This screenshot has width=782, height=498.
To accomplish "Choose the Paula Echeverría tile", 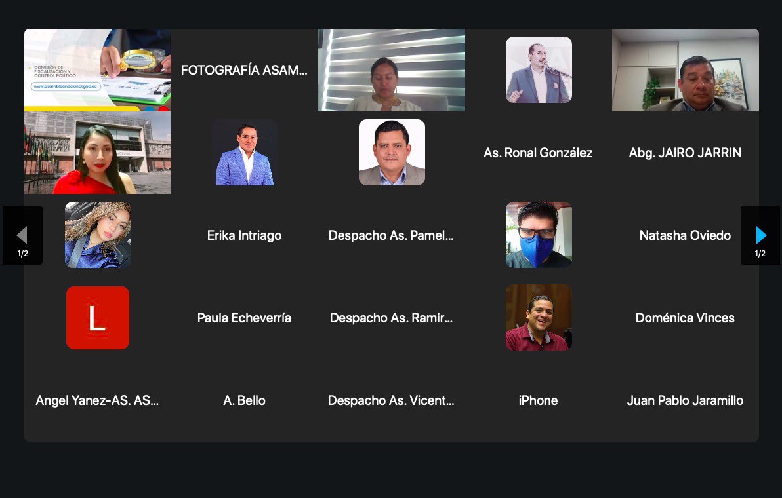I will 244,318.
